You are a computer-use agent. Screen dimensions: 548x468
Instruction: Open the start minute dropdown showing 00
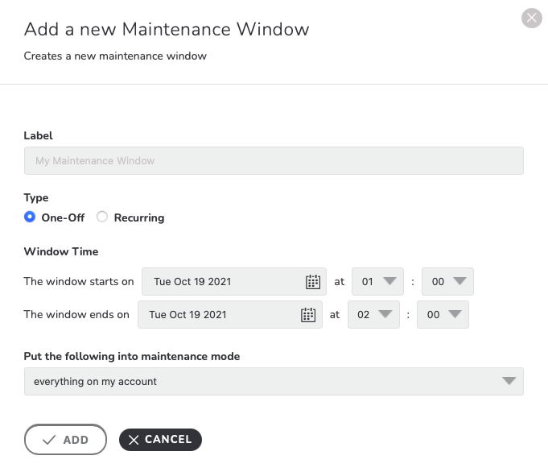click(447, 282)
